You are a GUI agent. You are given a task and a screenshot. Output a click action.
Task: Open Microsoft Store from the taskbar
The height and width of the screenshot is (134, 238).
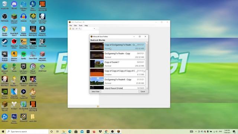point(76,131)
